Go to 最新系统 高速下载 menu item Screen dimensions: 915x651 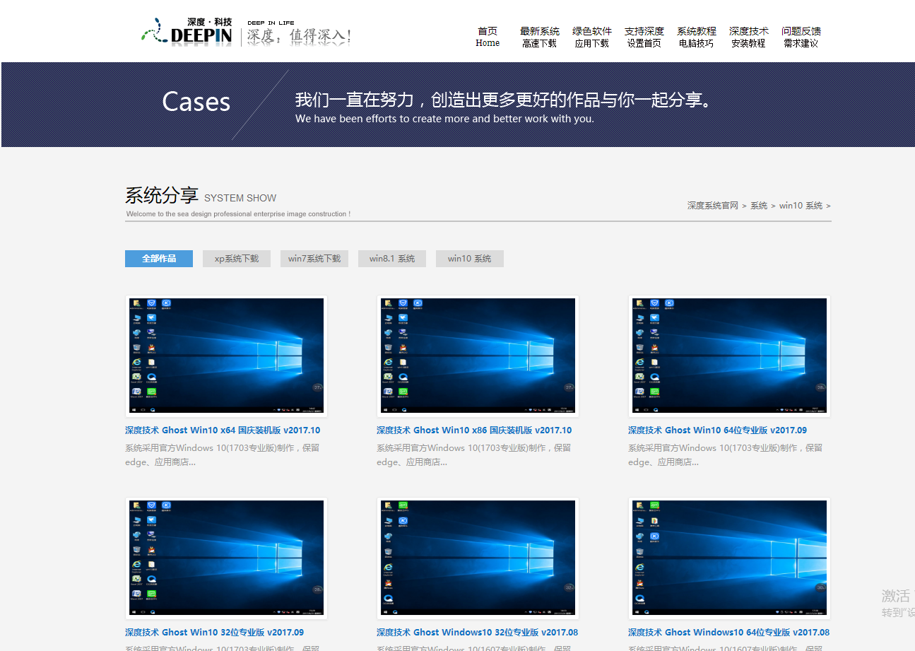(539, 37)
